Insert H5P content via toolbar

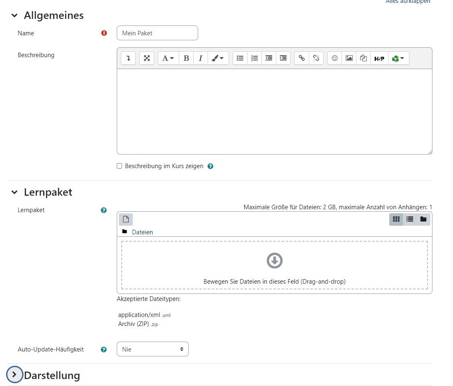click(379, 58)
